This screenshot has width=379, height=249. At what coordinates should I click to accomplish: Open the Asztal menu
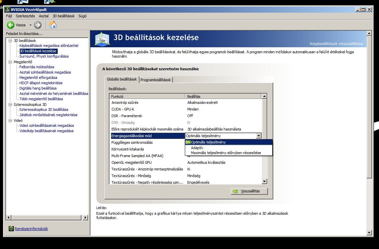click(44, 16)
